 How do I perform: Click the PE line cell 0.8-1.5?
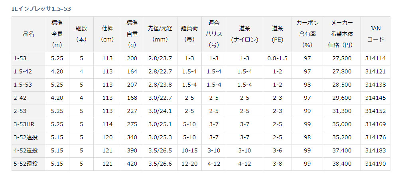[278, 58]
